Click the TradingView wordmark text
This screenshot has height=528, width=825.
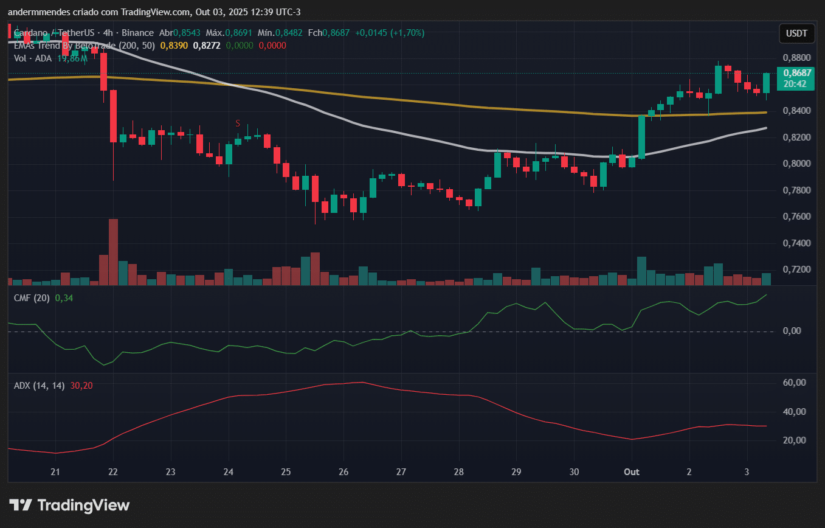tap(83, 505)
